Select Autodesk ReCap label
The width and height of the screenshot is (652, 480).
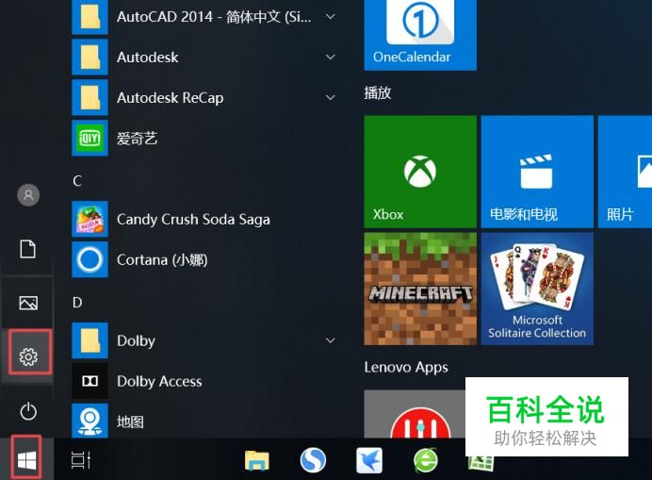click(171, 98)
